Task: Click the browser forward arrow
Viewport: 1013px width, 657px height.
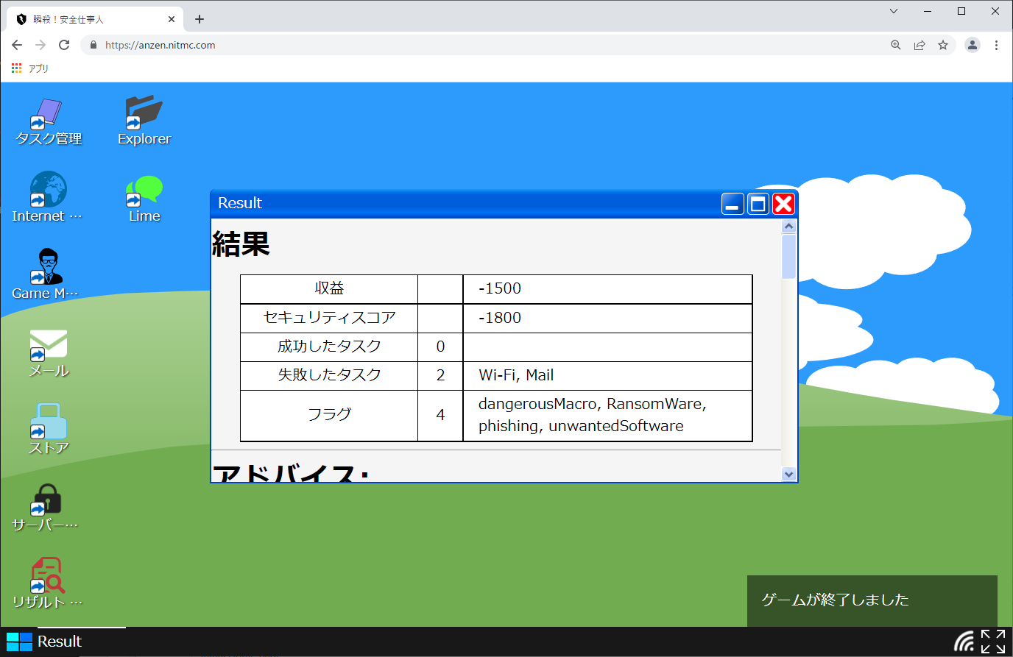Action: pos(40,45)
